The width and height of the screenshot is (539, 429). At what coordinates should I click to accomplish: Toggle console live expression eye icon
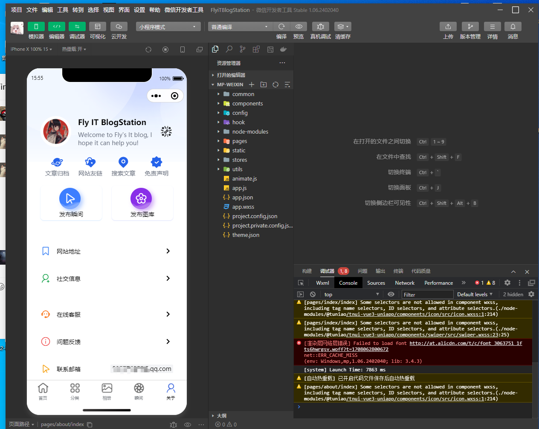tap(391, 294)
